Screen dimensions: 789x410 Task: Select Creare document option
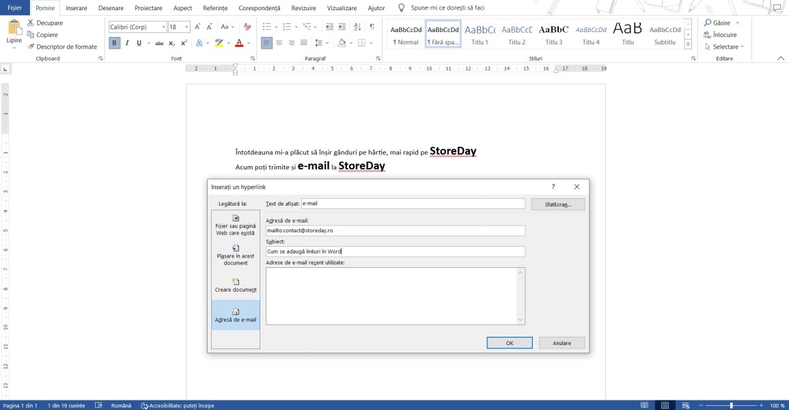point(236,286)
